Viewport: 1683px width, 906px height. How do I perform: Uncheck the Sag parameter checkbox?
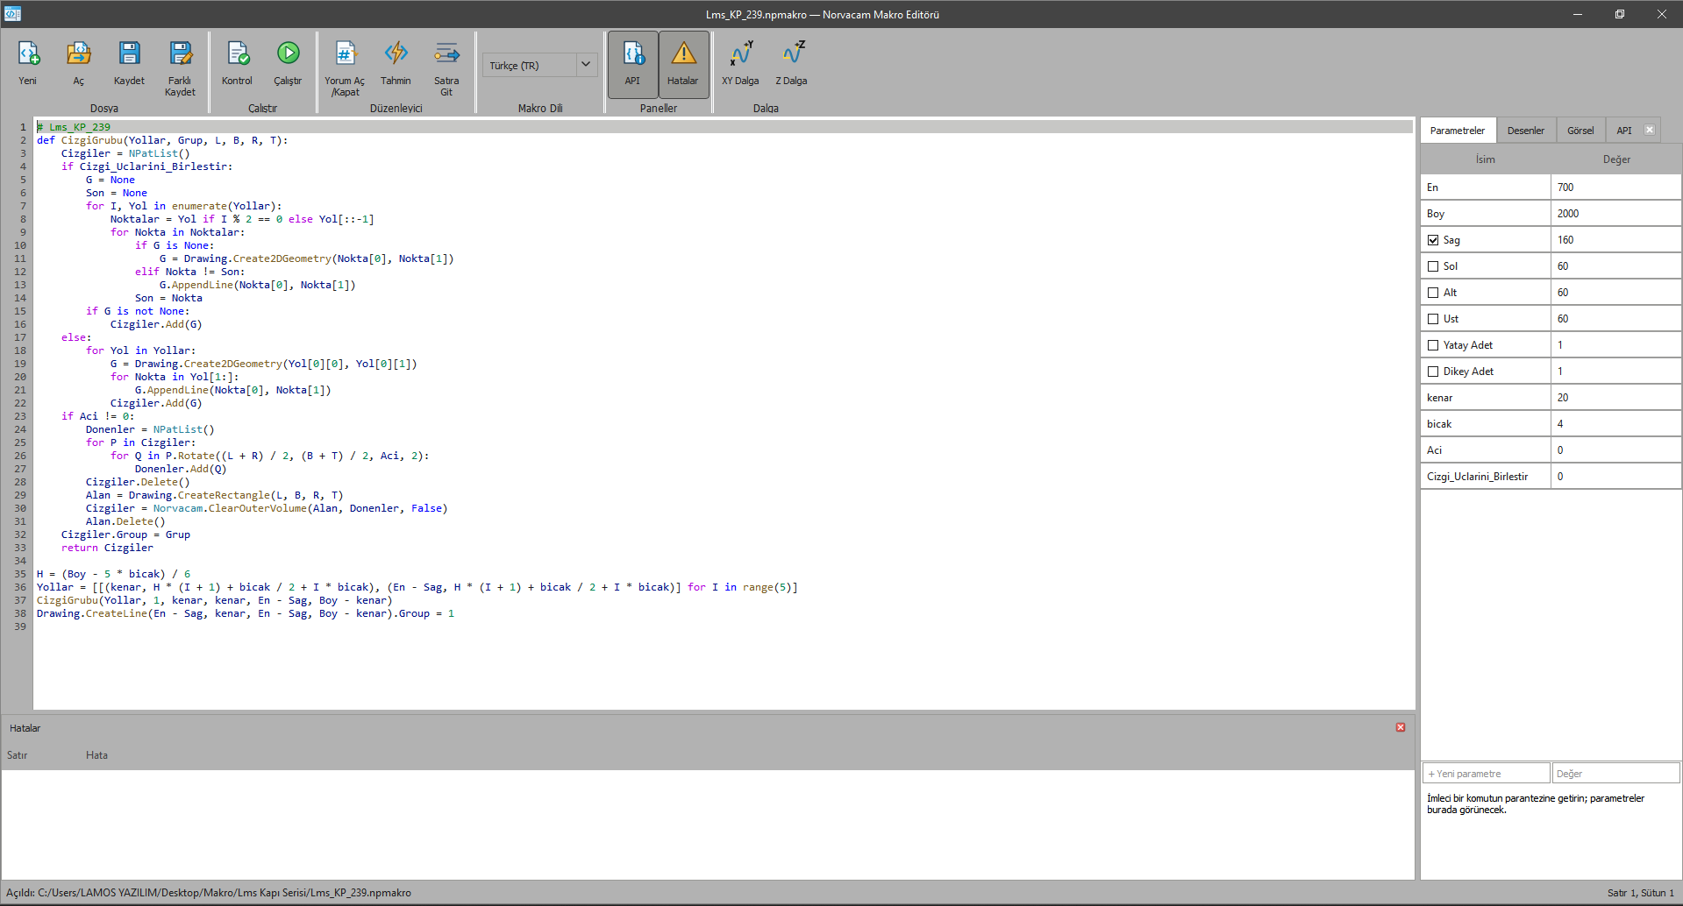point(1433,240)
